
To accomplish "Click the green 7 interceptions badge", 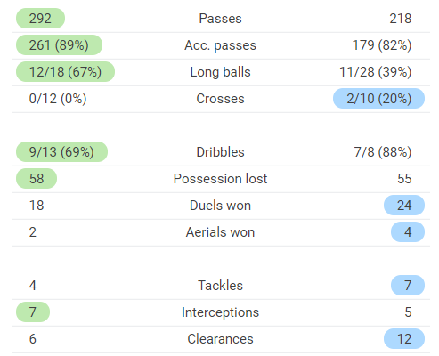I will (33, 312).
